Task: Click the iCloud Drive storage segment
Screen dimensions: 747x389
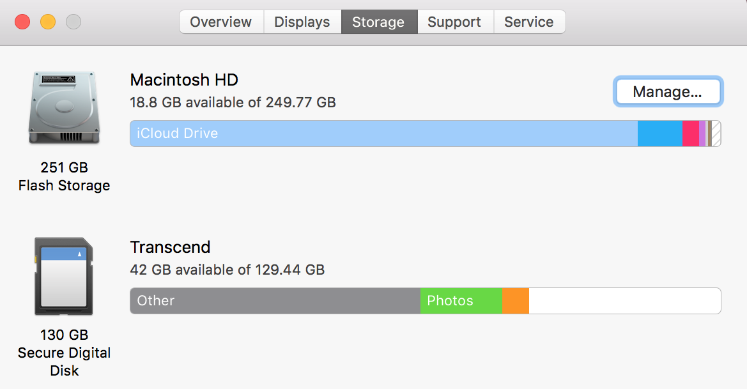Action: [383, 133]
